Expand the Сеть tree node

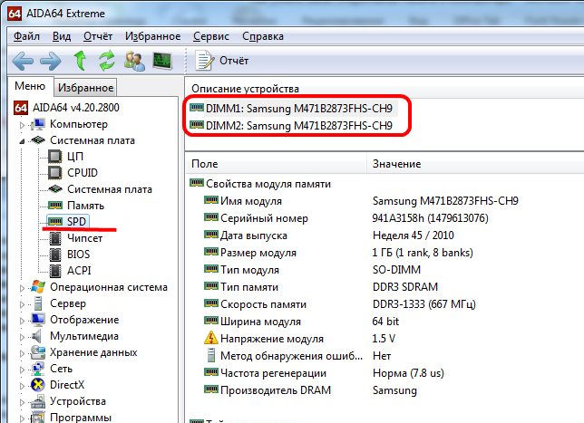(22, 370)
